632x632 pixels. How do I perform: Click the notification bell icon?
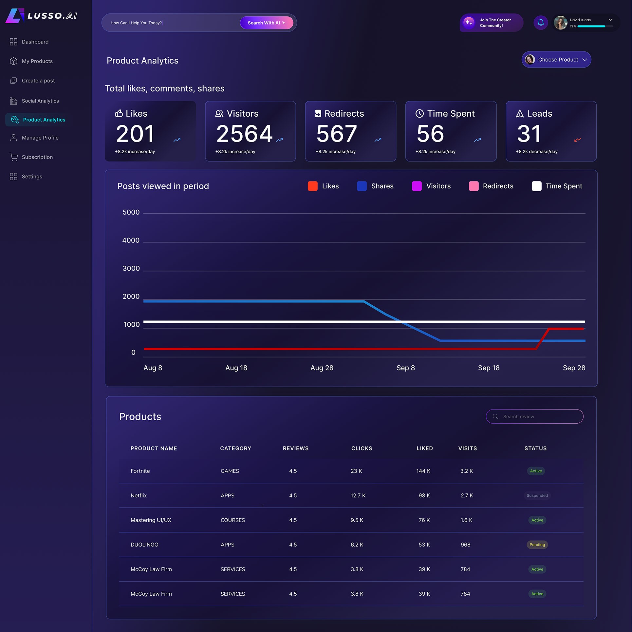[541, 23]
